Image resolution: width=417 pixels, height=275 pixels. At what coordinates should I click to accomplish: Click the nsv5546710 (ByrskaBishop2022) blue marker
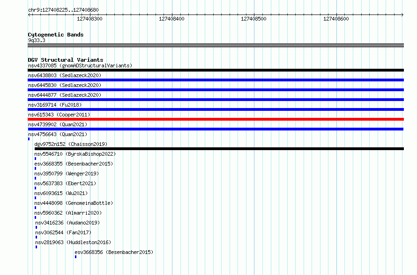coord(35,159)
